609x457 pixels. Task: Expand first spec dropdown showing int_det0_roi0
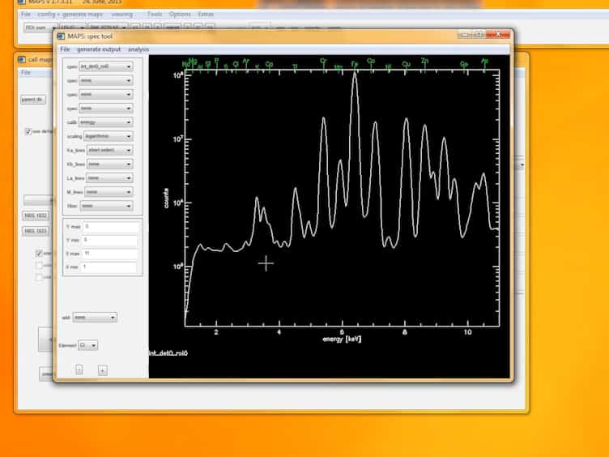[105, 66]
